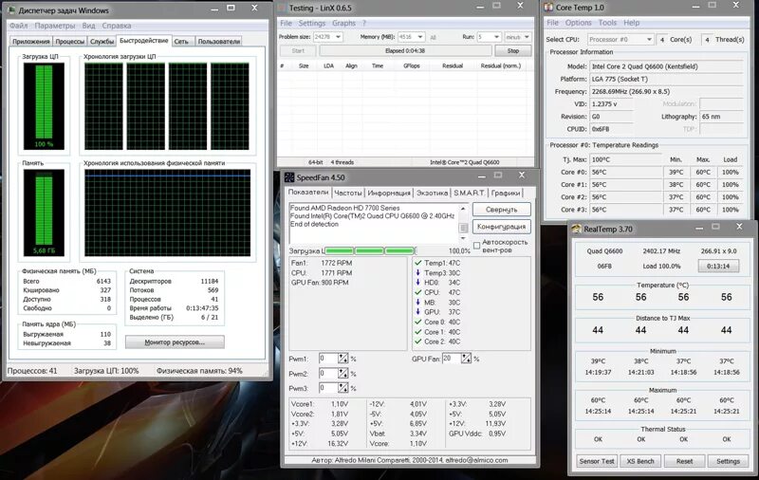The height and width of the screenshot is (480, 759).
Task: Click the green check icon beside Core 2
Action: pos(417,342)
